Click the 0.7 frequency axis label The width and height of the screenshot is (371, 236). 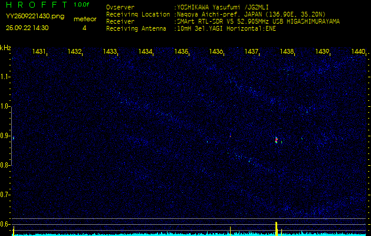tap(5, 195)
